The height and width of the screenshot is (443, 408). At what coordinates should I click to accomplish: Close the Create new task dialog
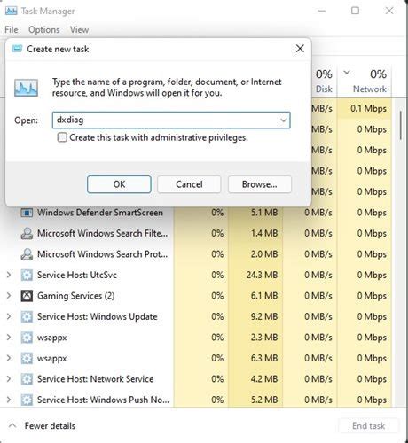300,49
